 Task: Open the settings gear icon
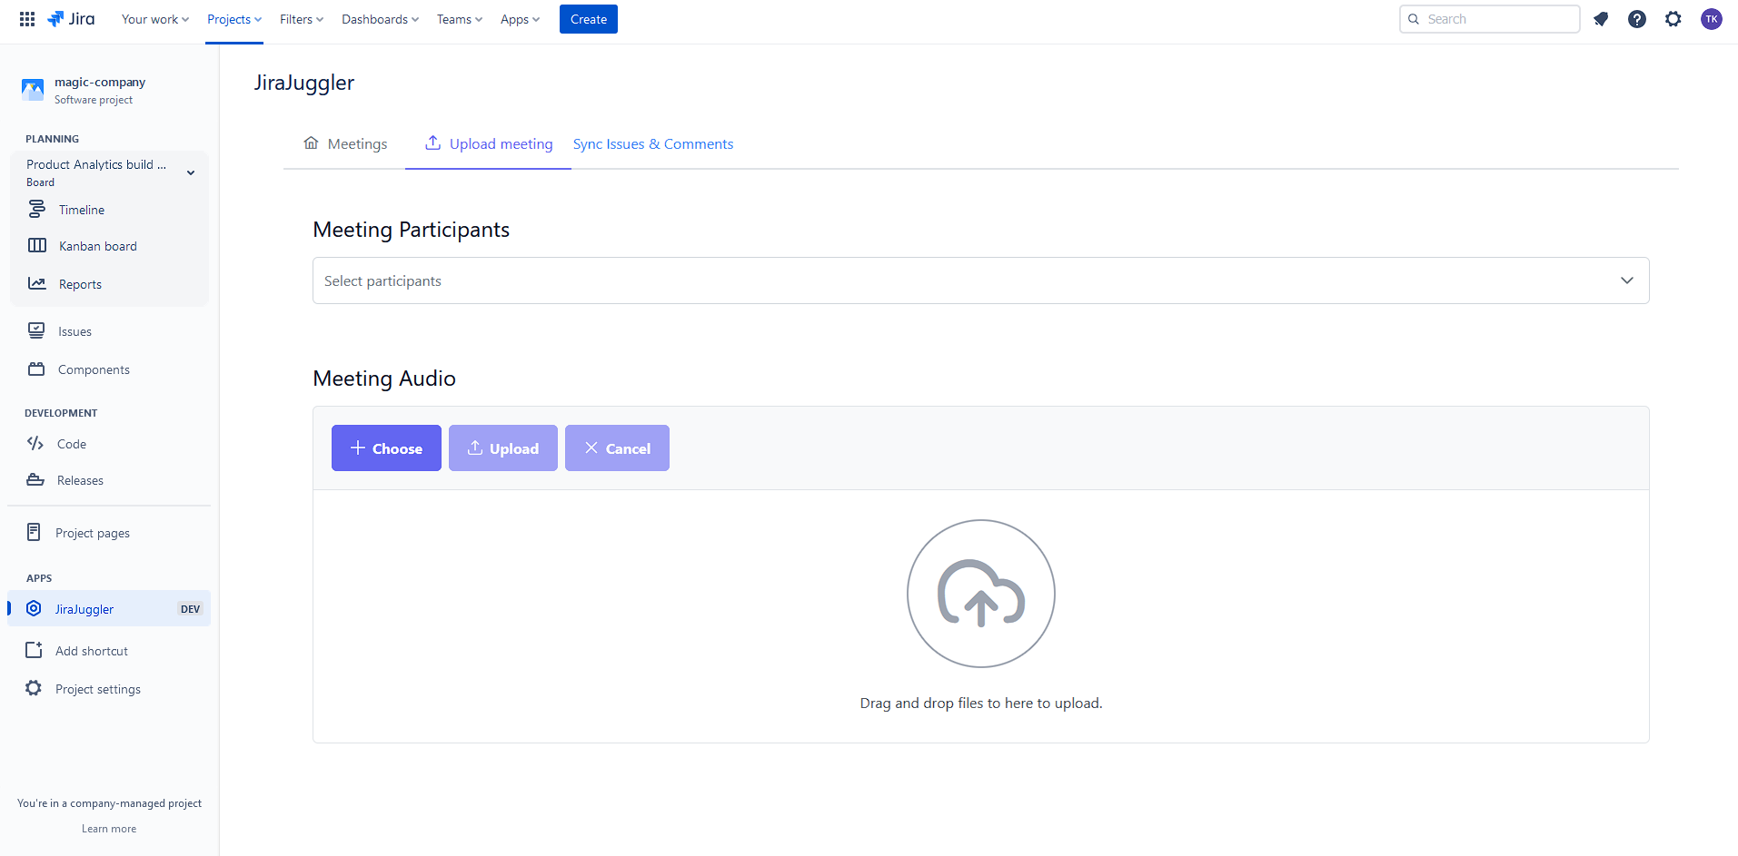(x=1673, y=19)
